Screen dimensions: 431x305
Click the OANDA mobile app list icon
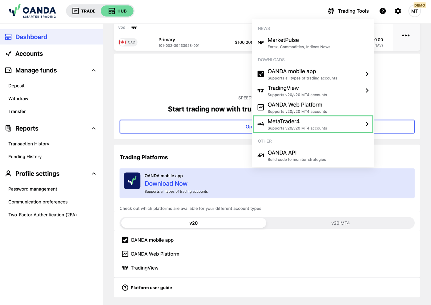pyautogui.click(x=125, y=240)
